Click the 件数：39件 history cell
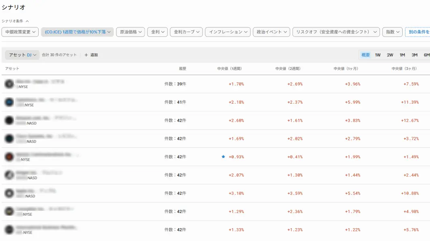The image size is (430, 241). (x=175, y=84)
